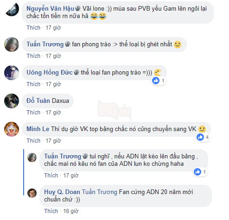Like Nguyễn Văn Hậu's comment via Thích
This screenshot has width=229, height=220.
coord(33,28)
